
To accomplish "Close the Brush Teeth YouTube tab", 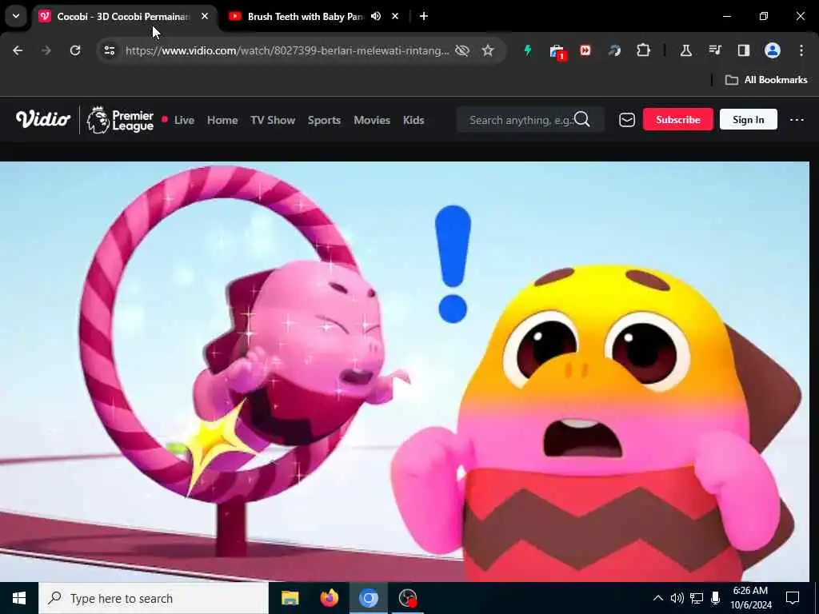I will tap(395, 17).
